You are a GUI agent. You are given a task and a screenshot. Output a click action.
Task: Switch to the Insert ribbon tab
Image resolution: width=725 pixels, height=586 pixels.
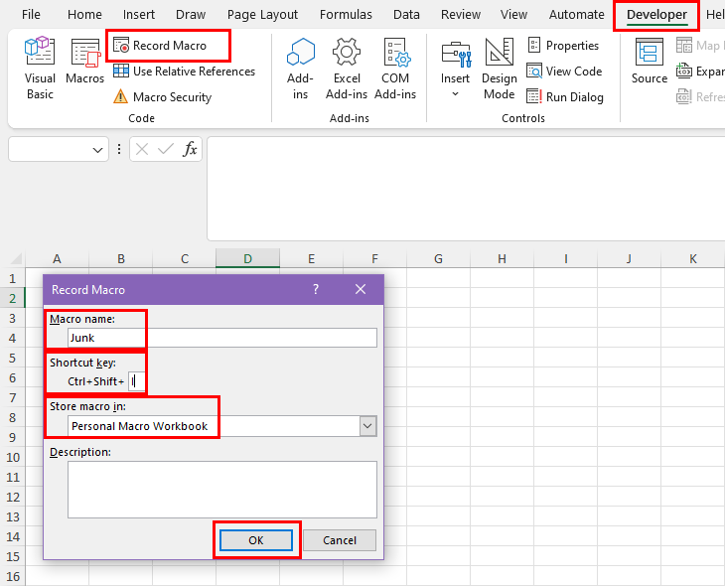click(x=139, y=14)
